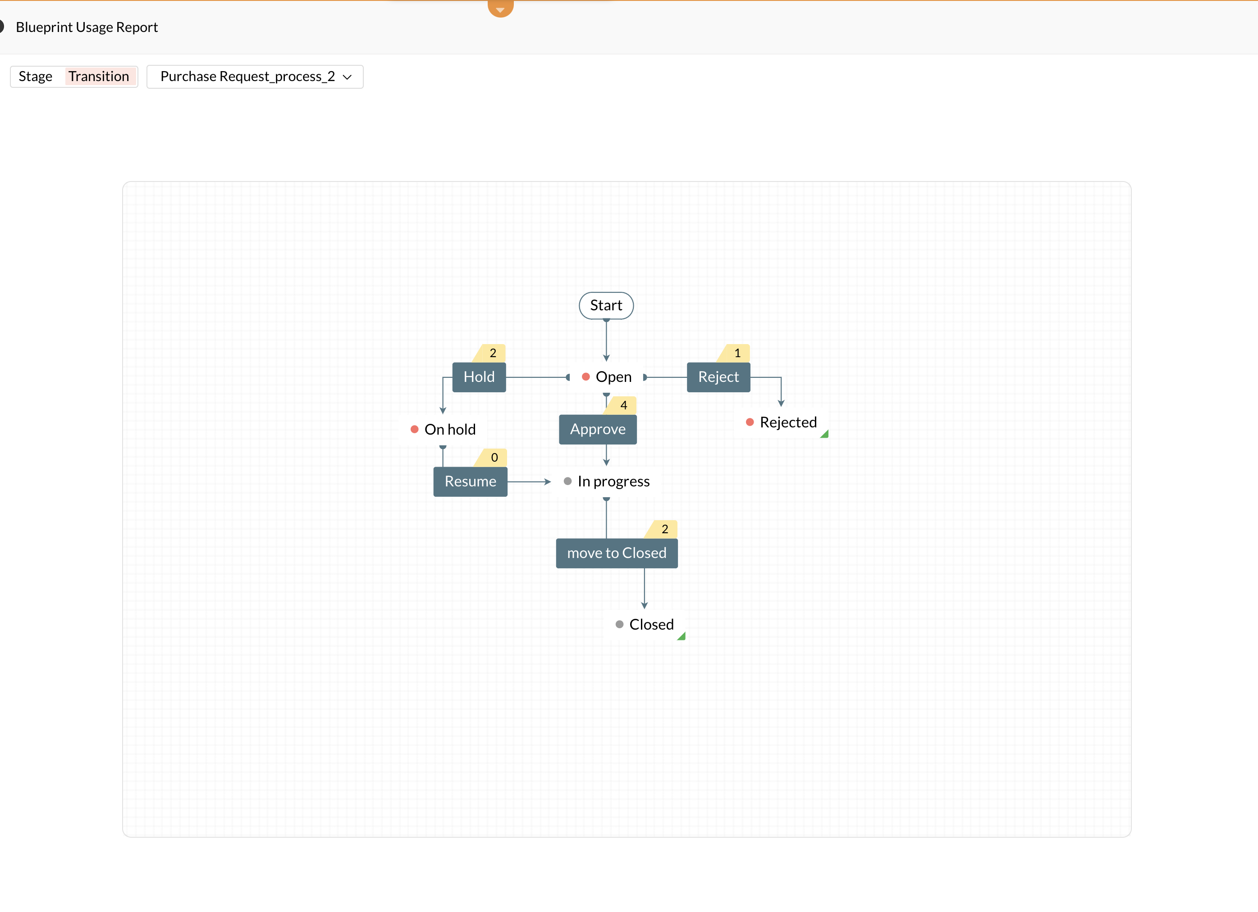Click the green corner marker on Rejected
This screenshot has height=912, width=1258.
(x=825, y=435)
